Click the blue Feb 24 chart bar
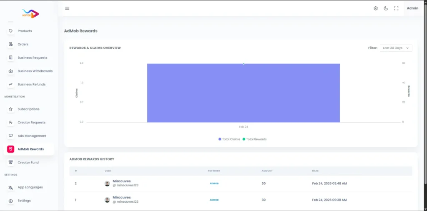 coord(243,93)
